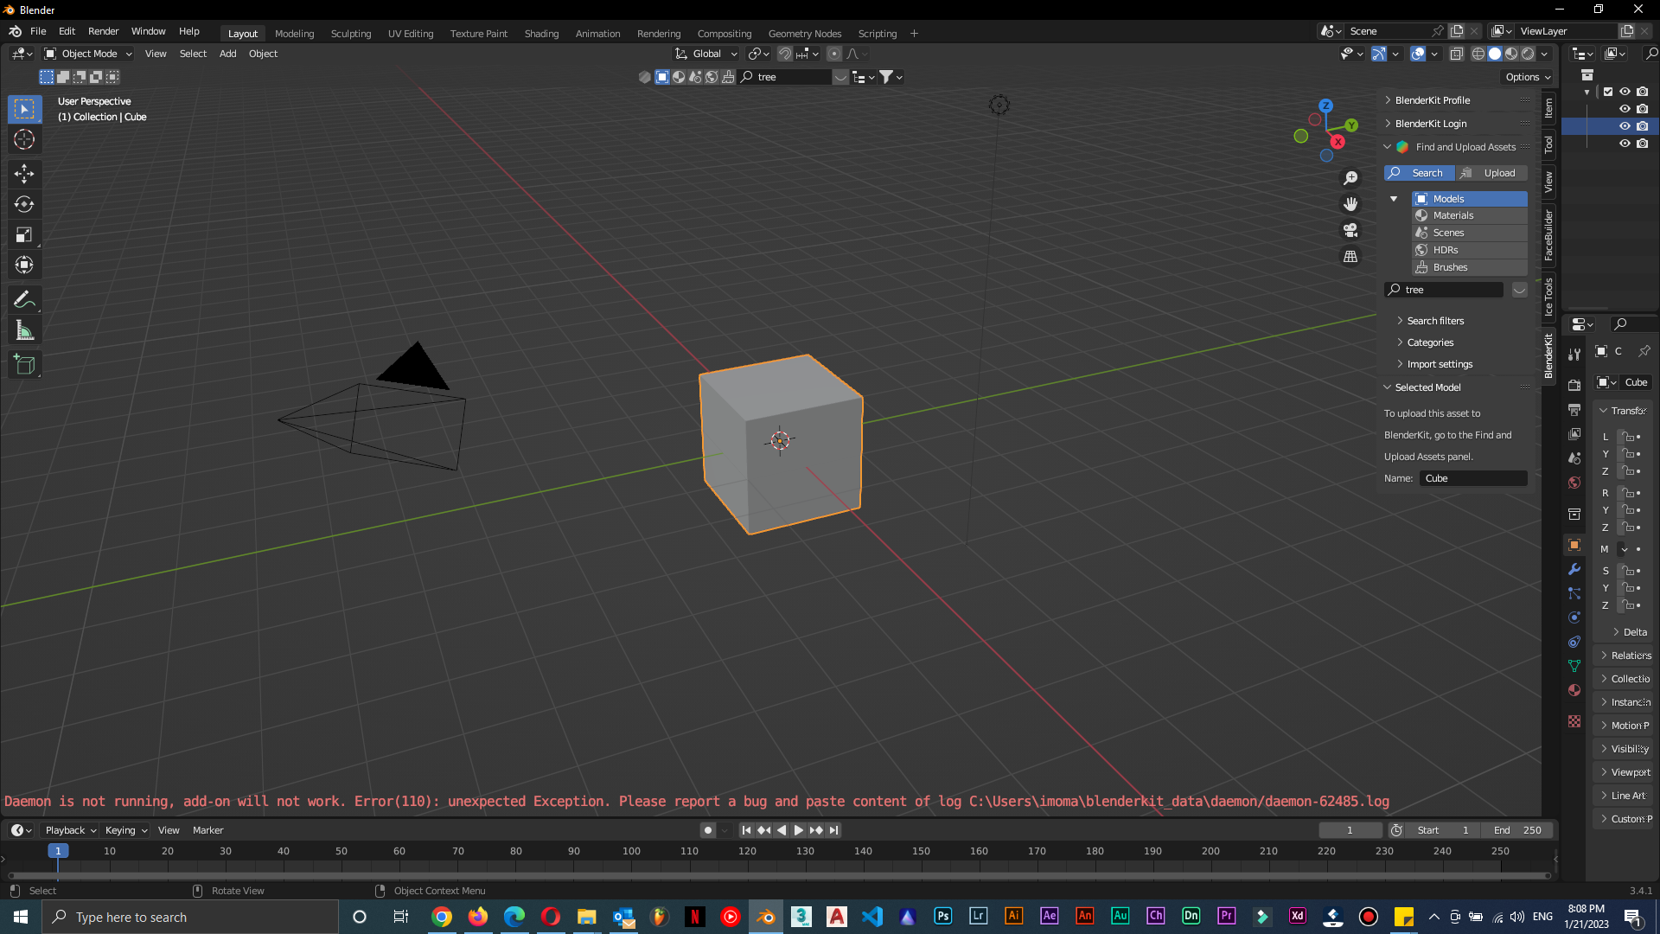Open the Modeling workspace tab
This screenshot has width=1660, height=934.
pos(294,34)
